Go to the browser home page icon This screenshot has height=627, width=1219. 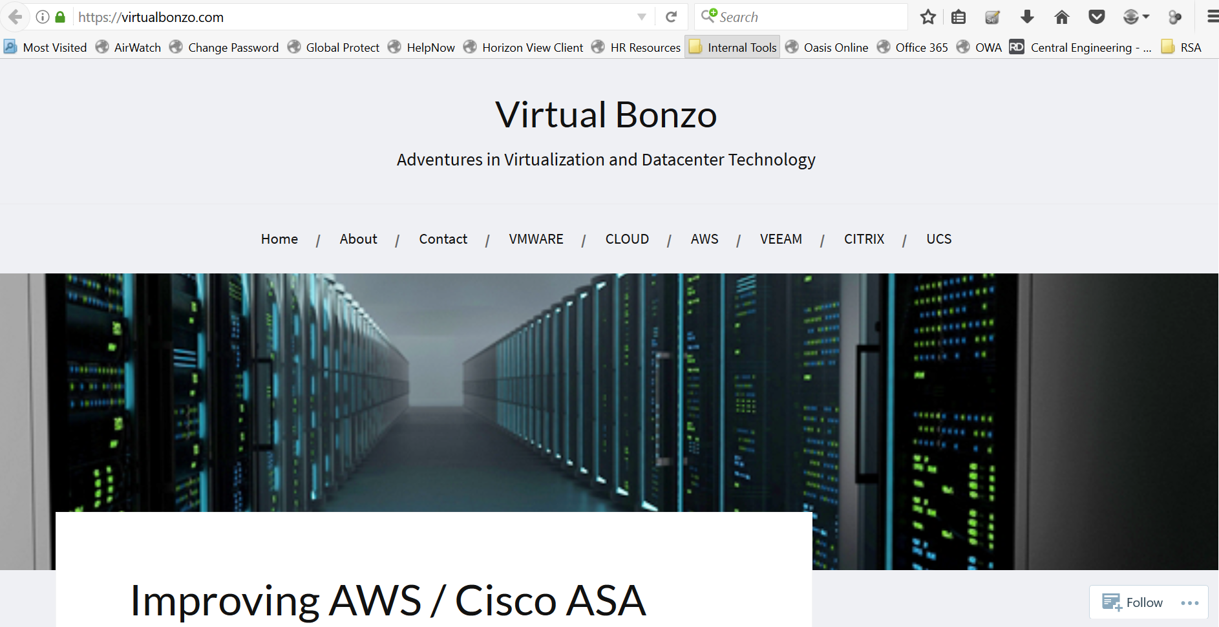(x=1062, y=17)
